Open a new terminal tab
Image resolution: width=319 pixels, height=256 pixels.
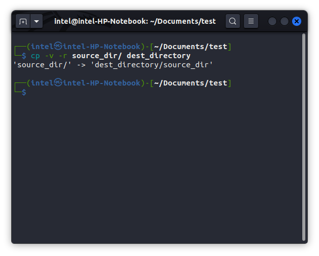(23, 21)
